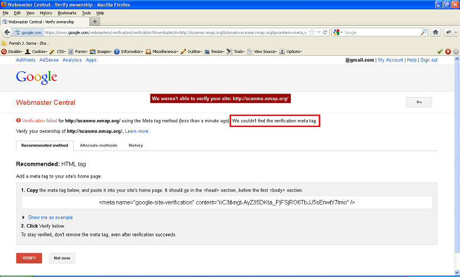Switch to the Recommended method tab
The width and height of the screenshot is (460, 277).
[45, 145]
